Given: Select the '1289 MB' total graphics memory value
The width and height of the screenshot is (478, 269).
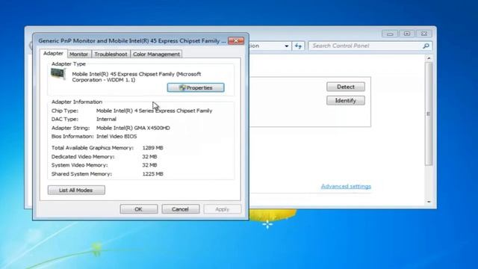Looking at the screenshot, I should coord(152,148).
